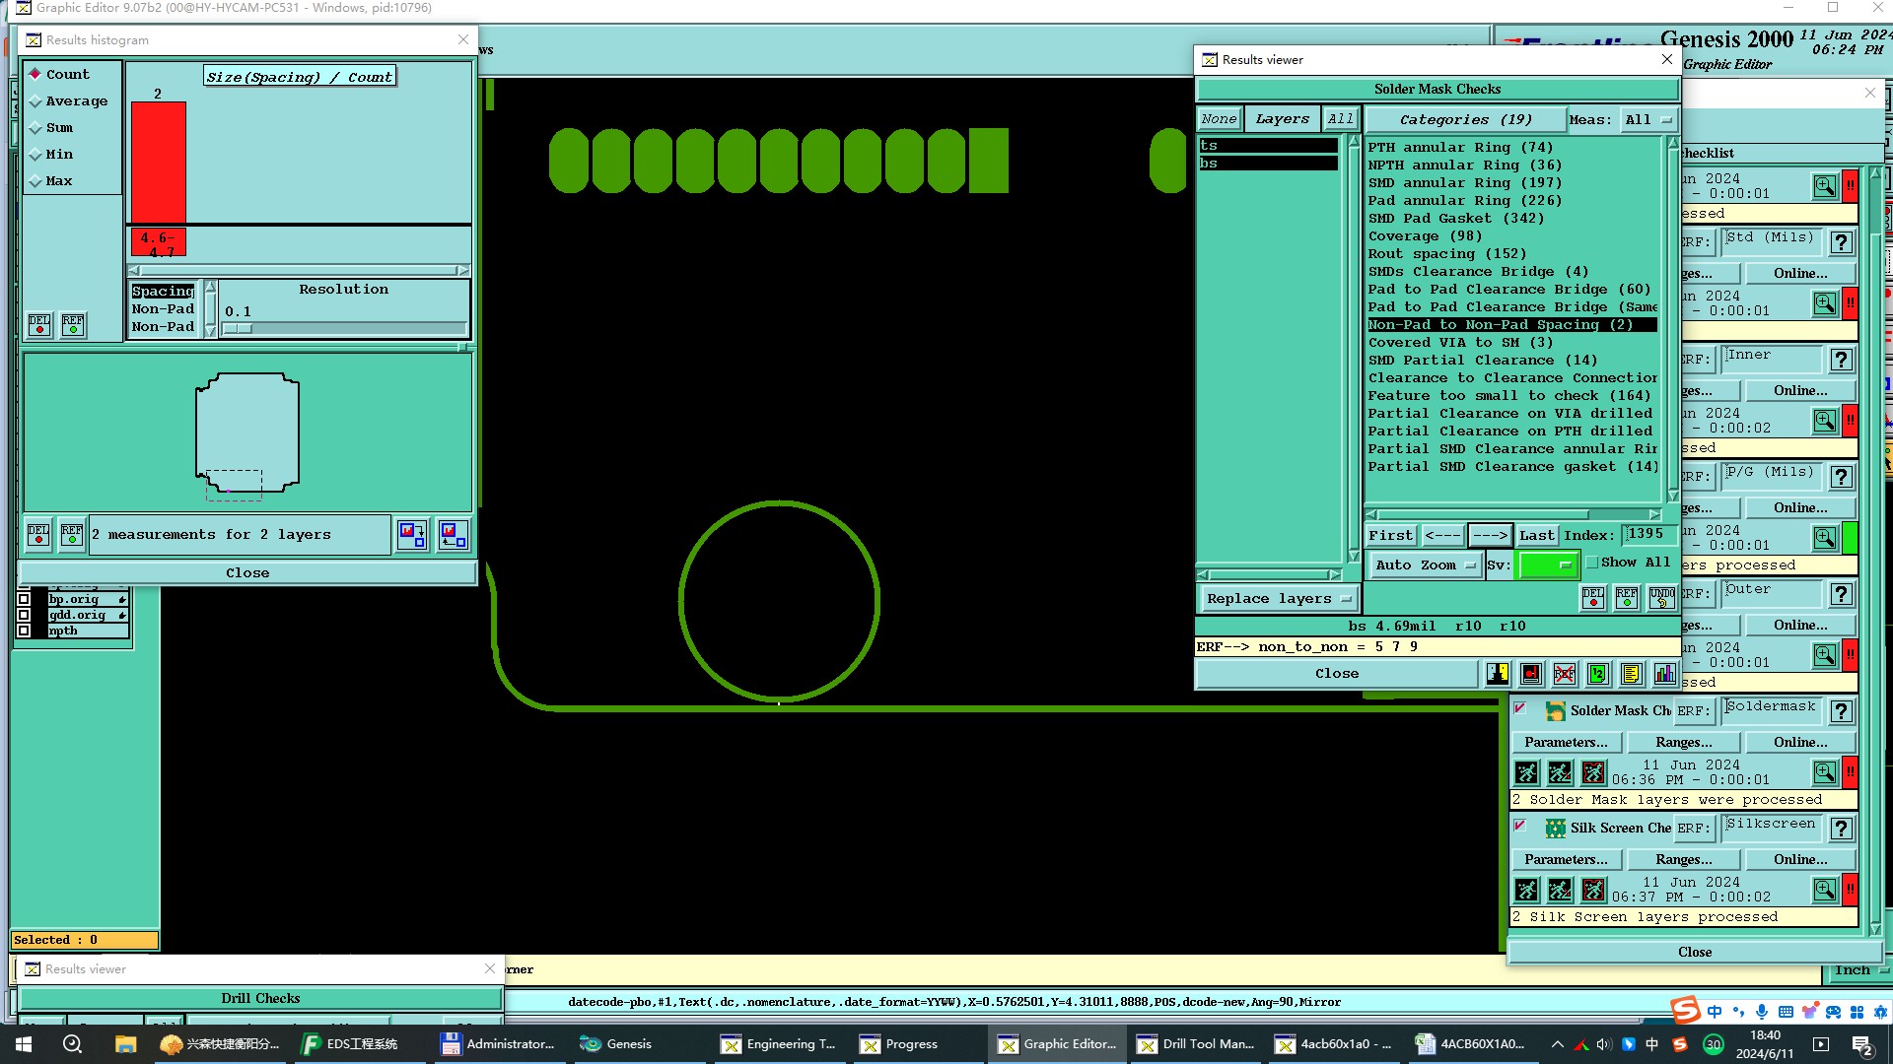Select the Layers tab in Results viewer
The height and width of the screenshot is (1064, 1893).
coord(1282,119)
